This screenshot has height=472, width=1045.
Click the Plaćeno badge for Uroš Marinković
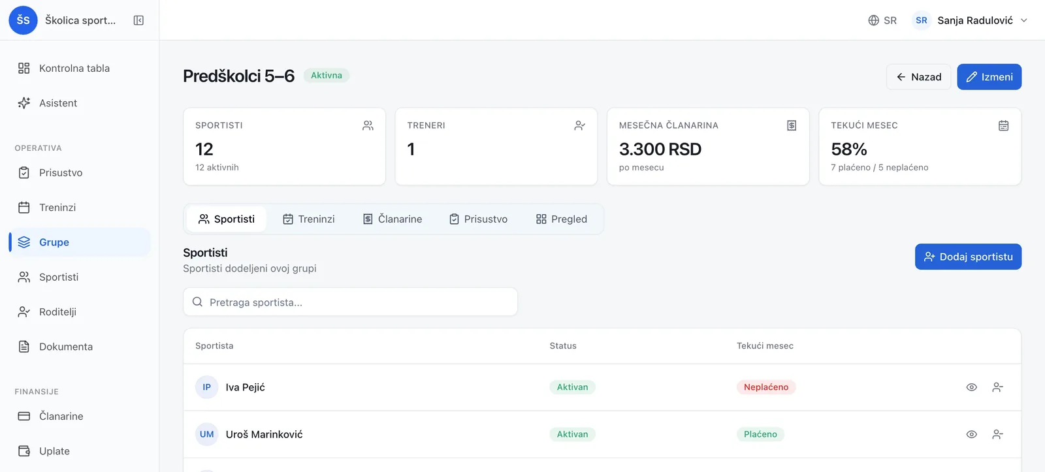[760, 434]
